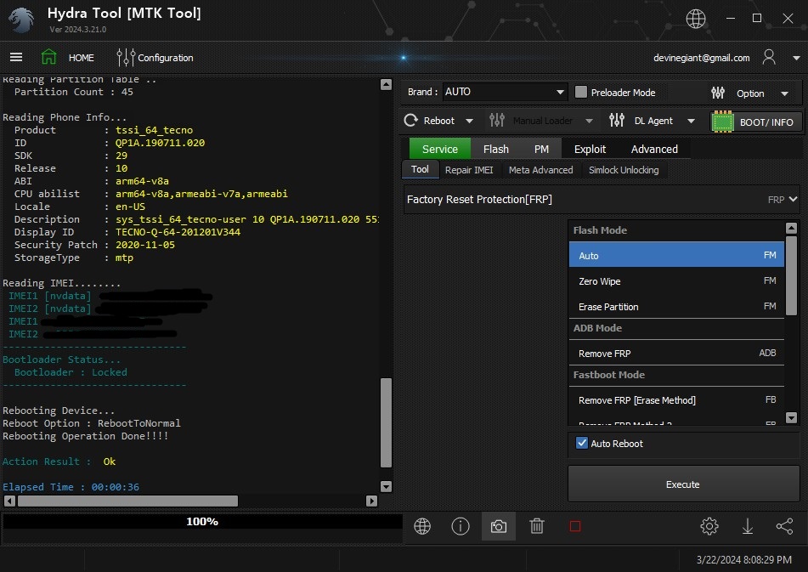Click the FRP list scroll up arrow
The image size is (808, 572).
pyautogui.click(x=792, y=228)
